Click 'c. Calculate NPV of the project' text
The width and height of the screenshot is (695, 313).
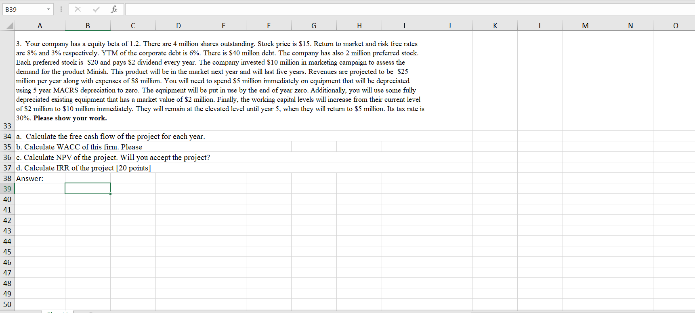(113, 158)
